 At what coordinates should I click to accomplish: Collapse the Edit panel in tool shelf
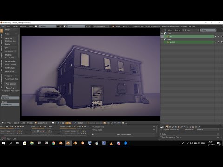pos(8,34)
